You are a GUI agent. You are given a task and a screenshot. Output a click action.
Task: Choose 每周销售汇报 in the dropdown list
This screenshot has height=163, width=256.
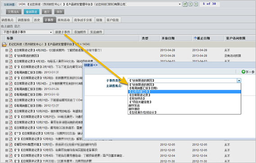(184, 88)
